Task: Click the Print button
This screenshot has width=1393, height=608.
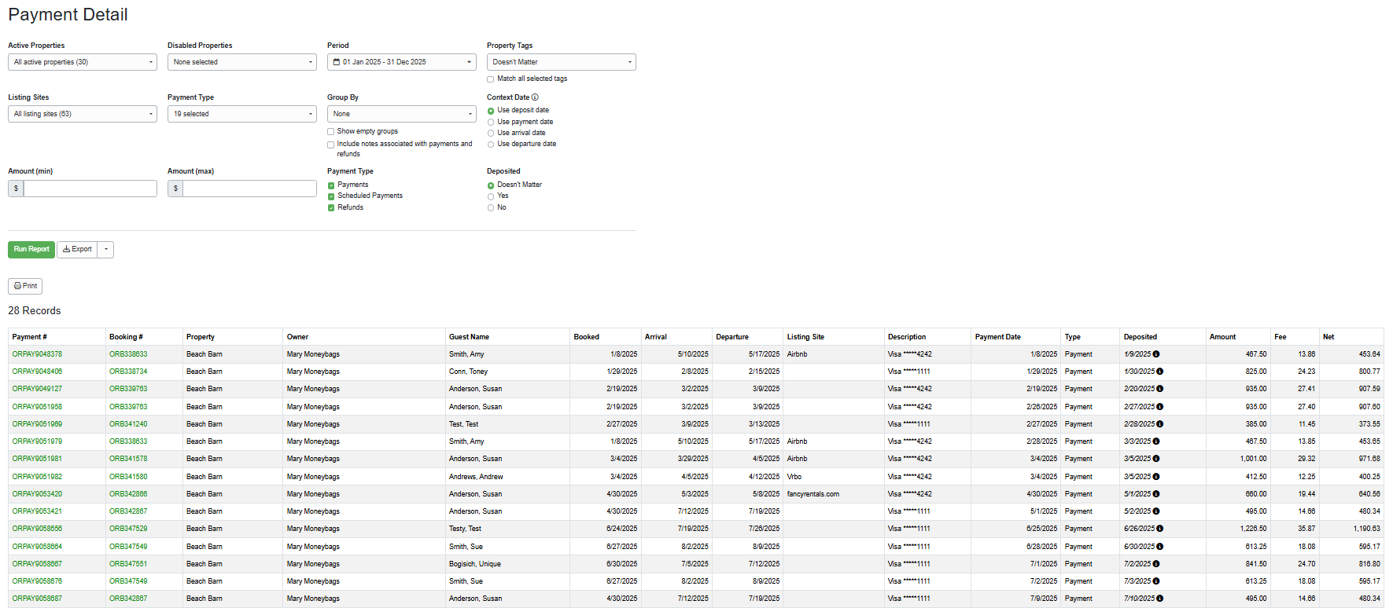Action: point(25,286)
